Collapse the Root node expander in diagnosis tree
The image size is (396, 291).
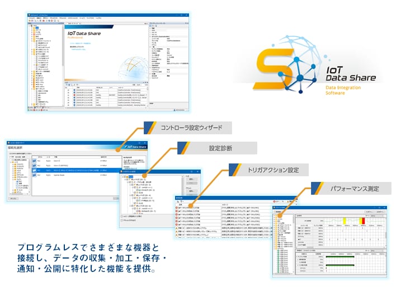point(122,177)
